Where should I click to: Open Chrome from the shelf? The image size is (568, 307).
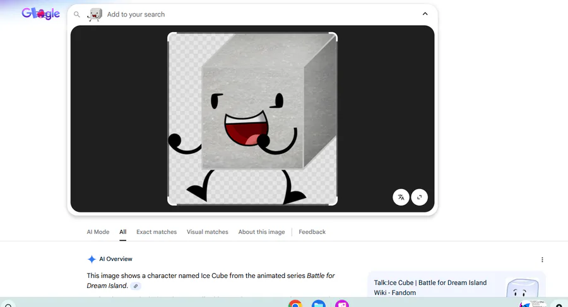point(295,304)
